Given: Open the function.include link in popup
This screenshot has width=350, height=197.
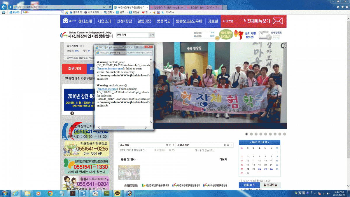Looking at the screenshot, I should pyautogui.click(x=107, y=88).
